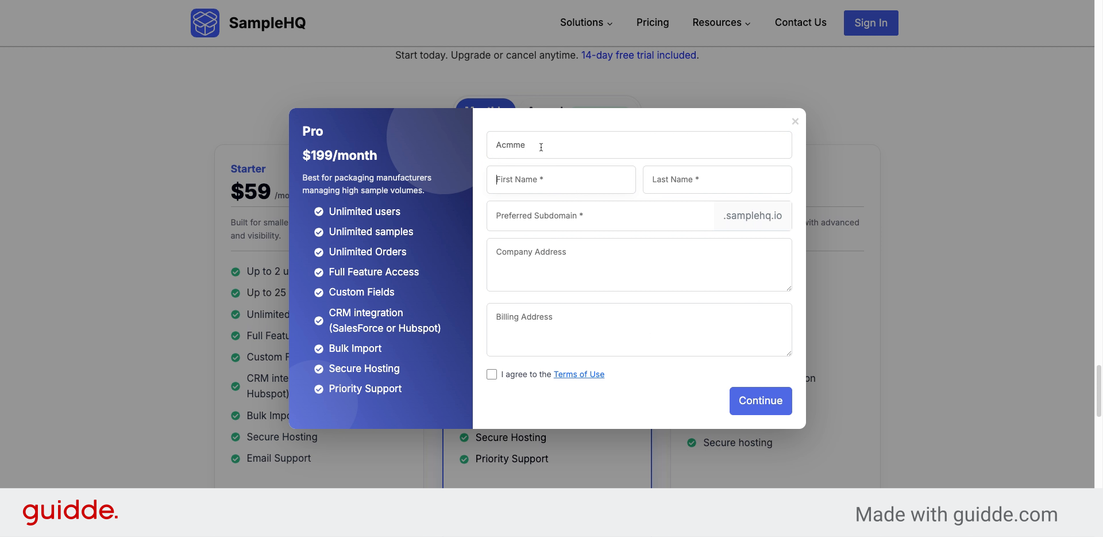Expand the Solutions dropdown menu
Screen dimensions: 1103x537
tap(586, 23)
